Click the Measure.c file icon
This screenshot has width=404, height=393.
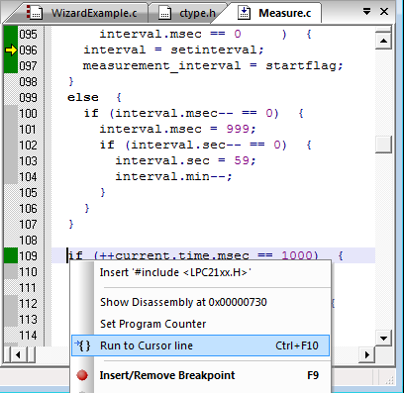coord(244,13)
